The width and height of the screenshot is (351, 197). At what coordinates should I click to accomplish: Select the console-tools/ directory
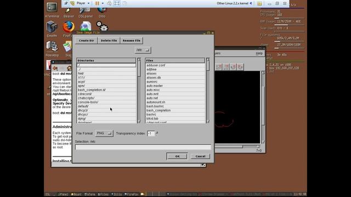[106, 102]
